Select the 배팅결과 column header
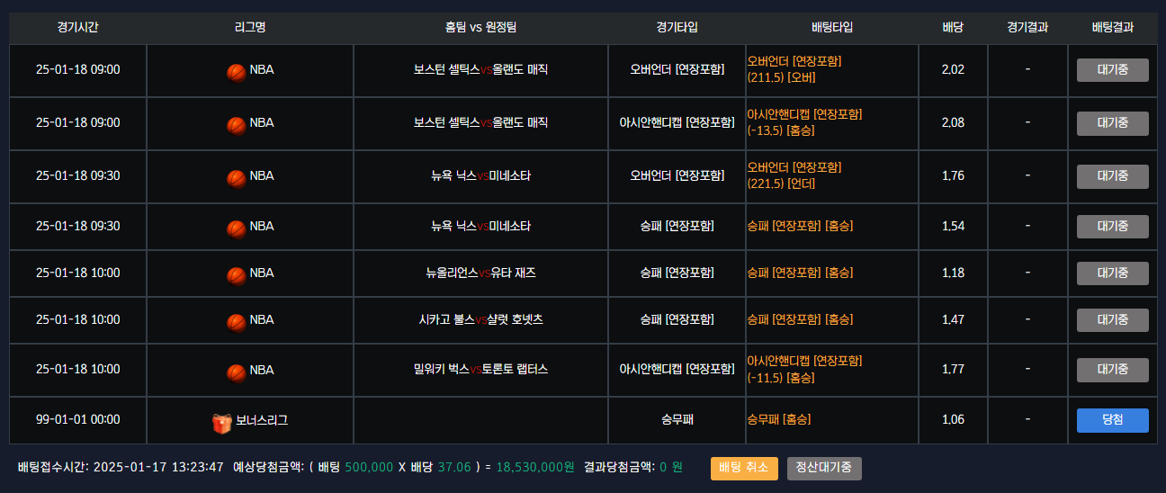1166x493 pixels. coord(1113,28)
